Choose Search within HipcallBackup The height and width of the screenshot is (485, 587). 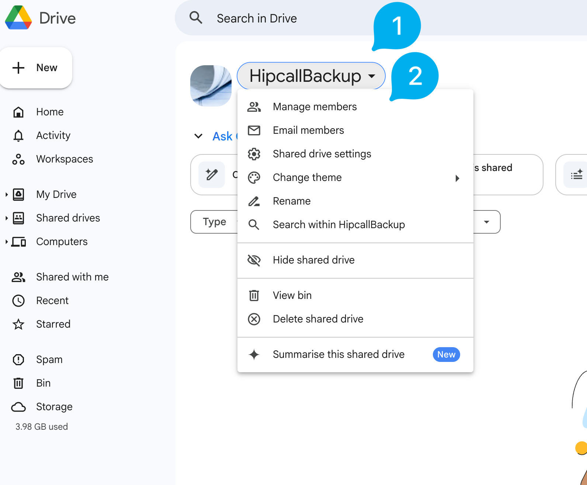coord(355,225)
